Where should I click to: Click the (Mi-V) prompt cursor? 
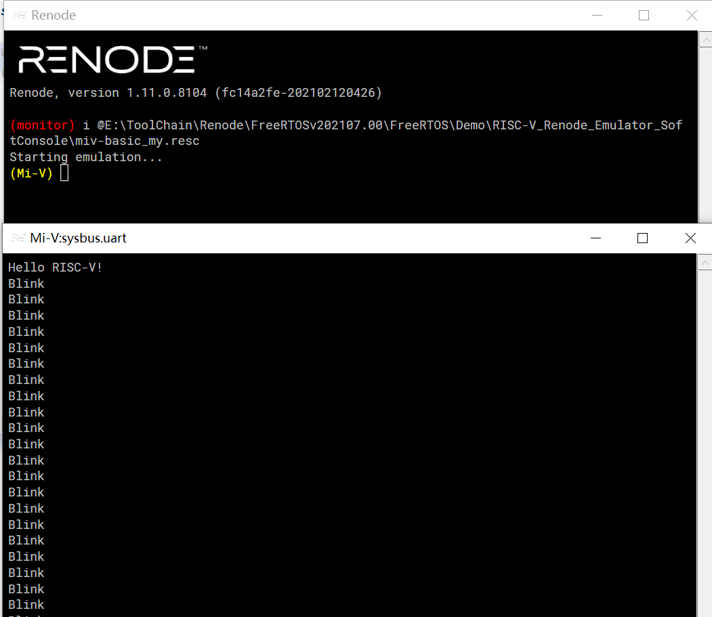click(64, 173)
